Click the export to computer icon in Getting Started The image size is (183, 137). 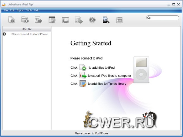[x=83, y=75]
